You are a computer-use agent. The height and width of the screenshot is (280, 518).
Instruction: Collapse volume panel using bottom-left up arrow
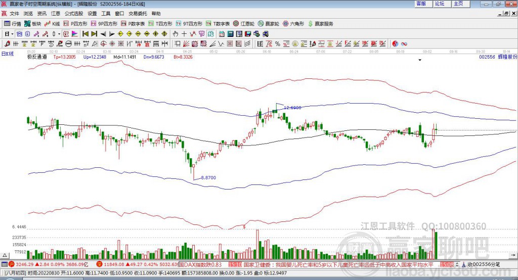point(5,255)
